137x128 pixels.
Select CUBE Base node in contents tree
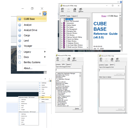(x=69, y=19)
